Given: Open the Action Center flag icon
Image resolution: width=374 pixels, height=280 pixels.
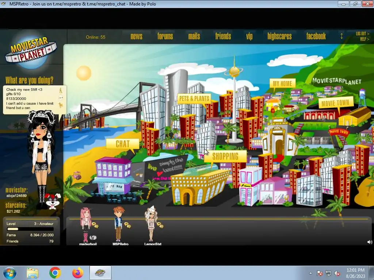Looking at the screenshot, I should (320, 273).
